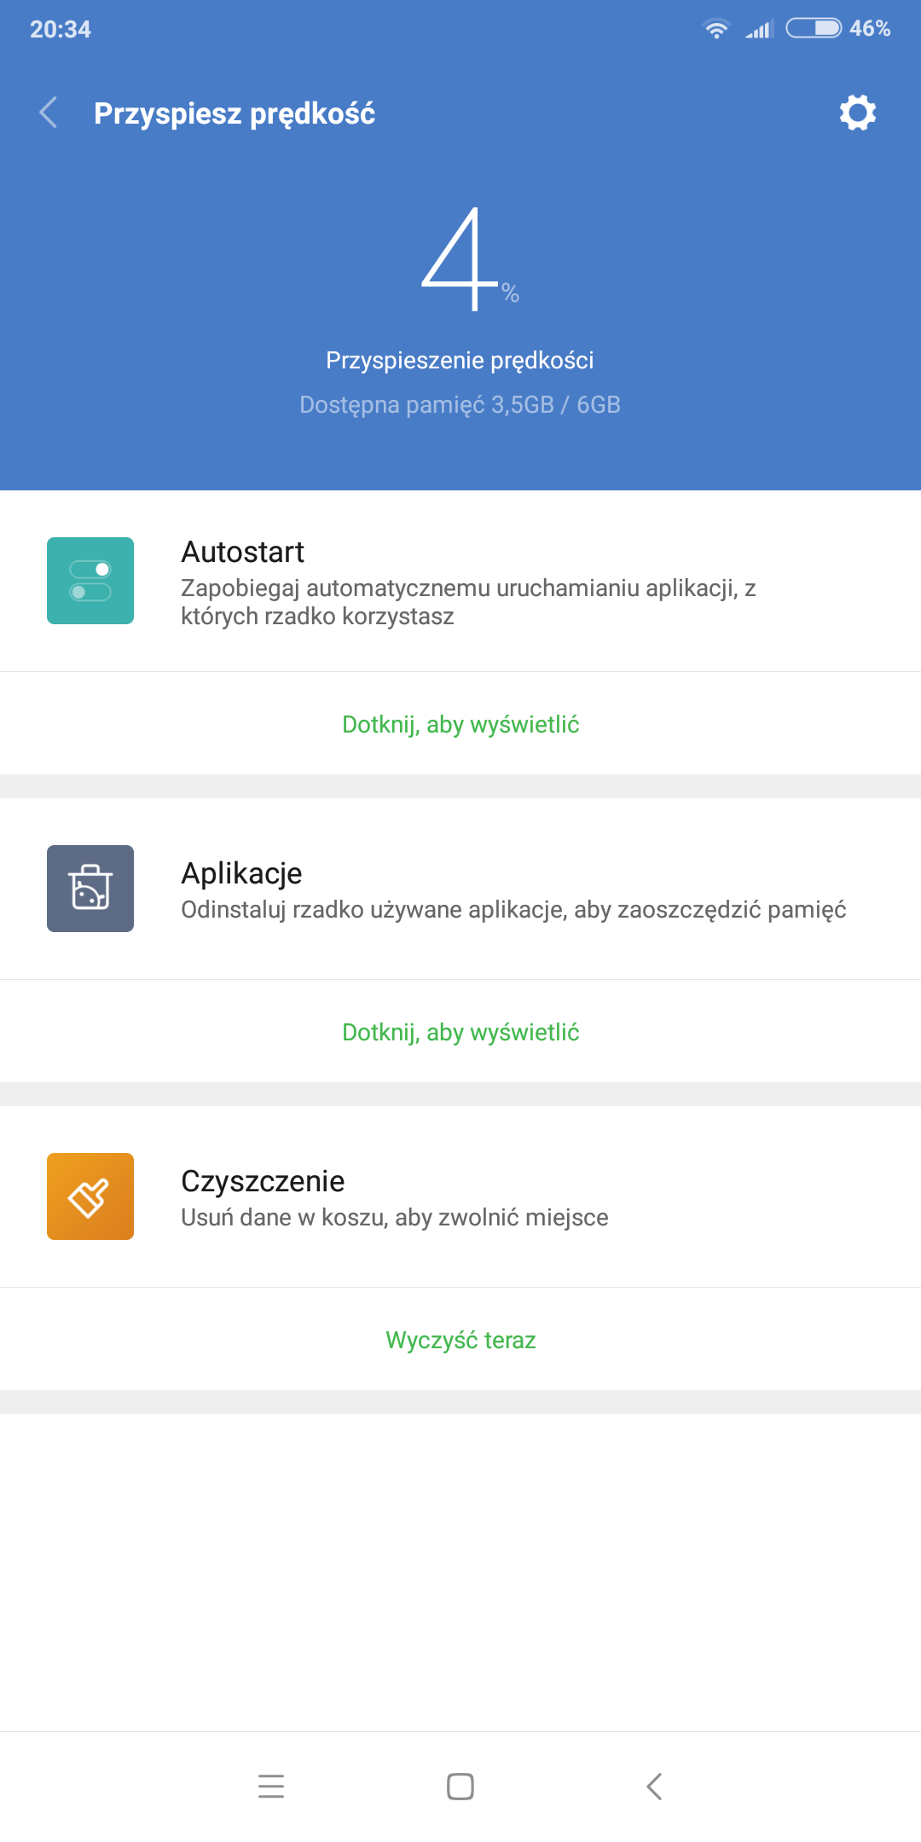Image resolution: width=921 pixels, height=1842 pixels.
Task: Tap the orange Czyszczenie brush icon
Action: pos(90,1196)
